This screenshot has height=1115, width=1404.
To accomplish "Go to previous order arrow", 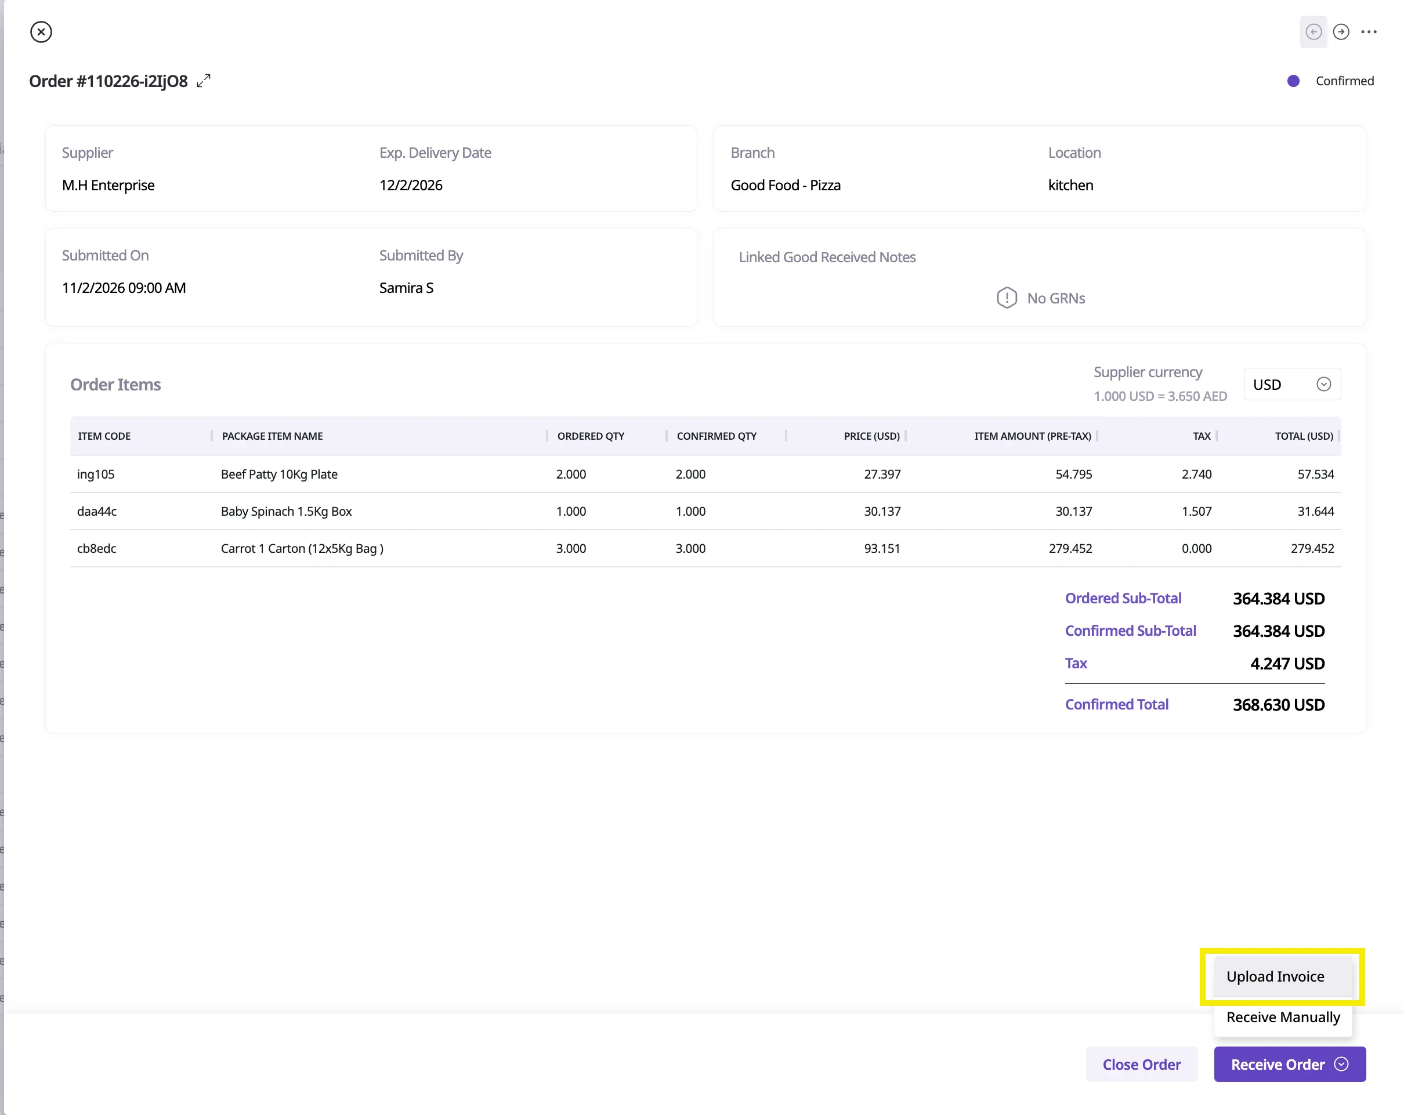I will tap(1313, 32).
